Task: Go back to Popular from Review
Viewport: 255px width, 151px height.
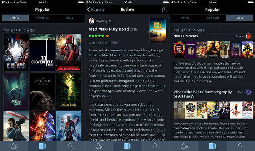Action: click(x=96, y=10)
